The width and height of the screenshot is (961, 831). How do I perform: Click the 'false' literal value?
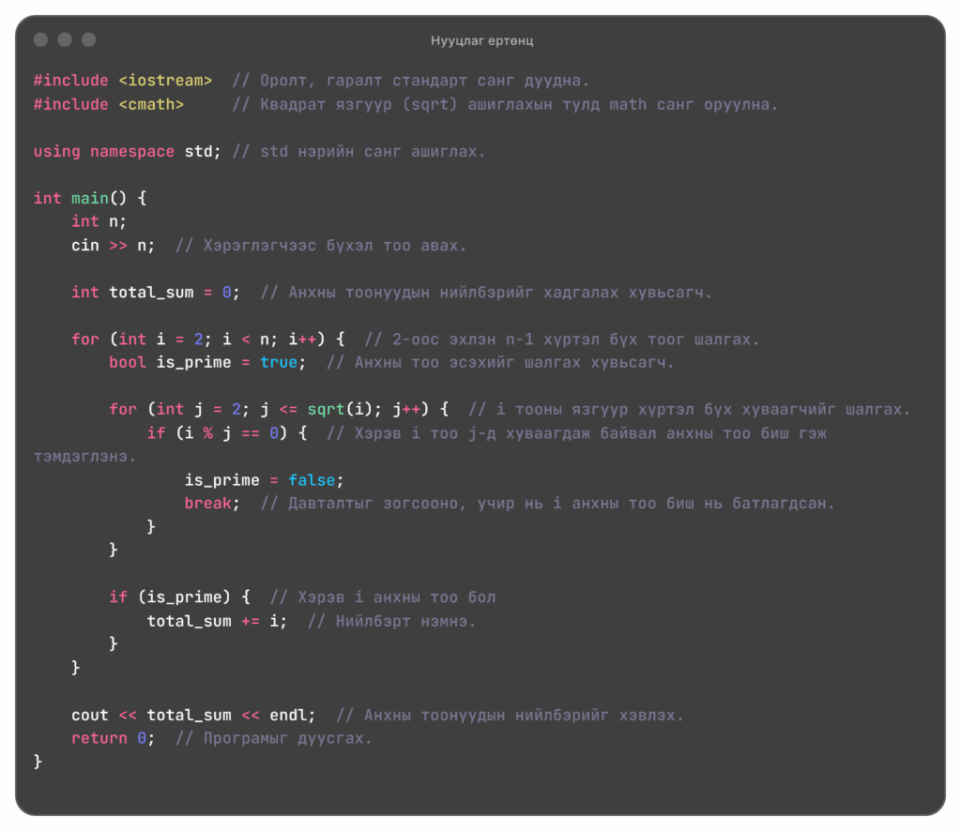point(312,480)
